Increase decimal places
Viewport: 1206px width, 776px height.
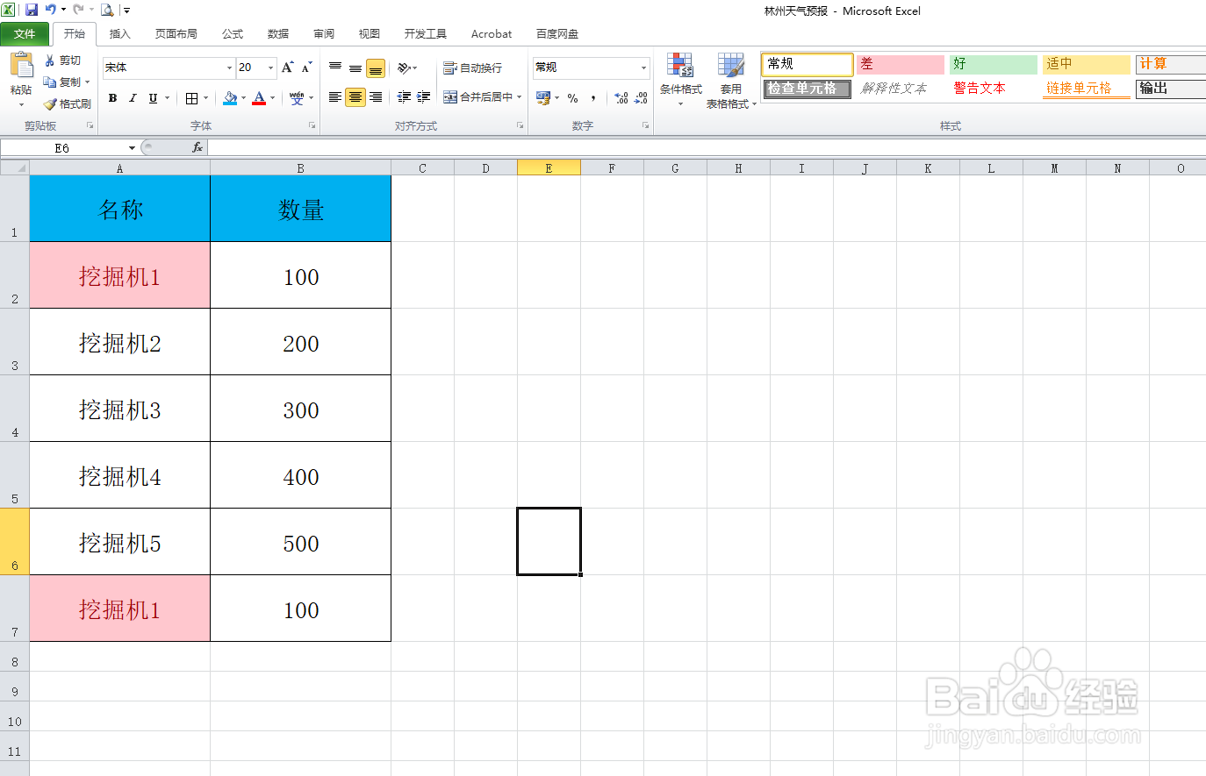tap(621, 97)
